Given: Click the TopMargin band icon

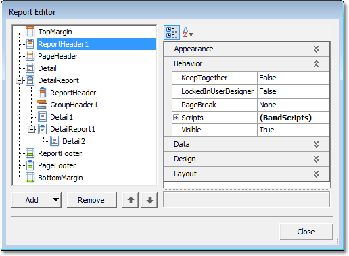Looking at the screenshot, I should (x=30, y=32).
